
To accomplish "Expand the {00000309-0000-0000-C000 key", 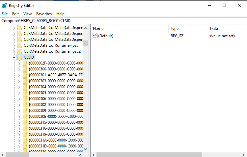I will (x=19, y=111).
